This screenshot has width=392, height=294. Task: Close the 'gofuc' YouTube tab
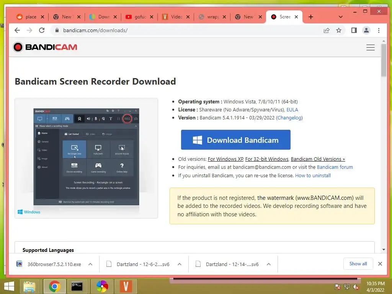[x=152, y=17]
